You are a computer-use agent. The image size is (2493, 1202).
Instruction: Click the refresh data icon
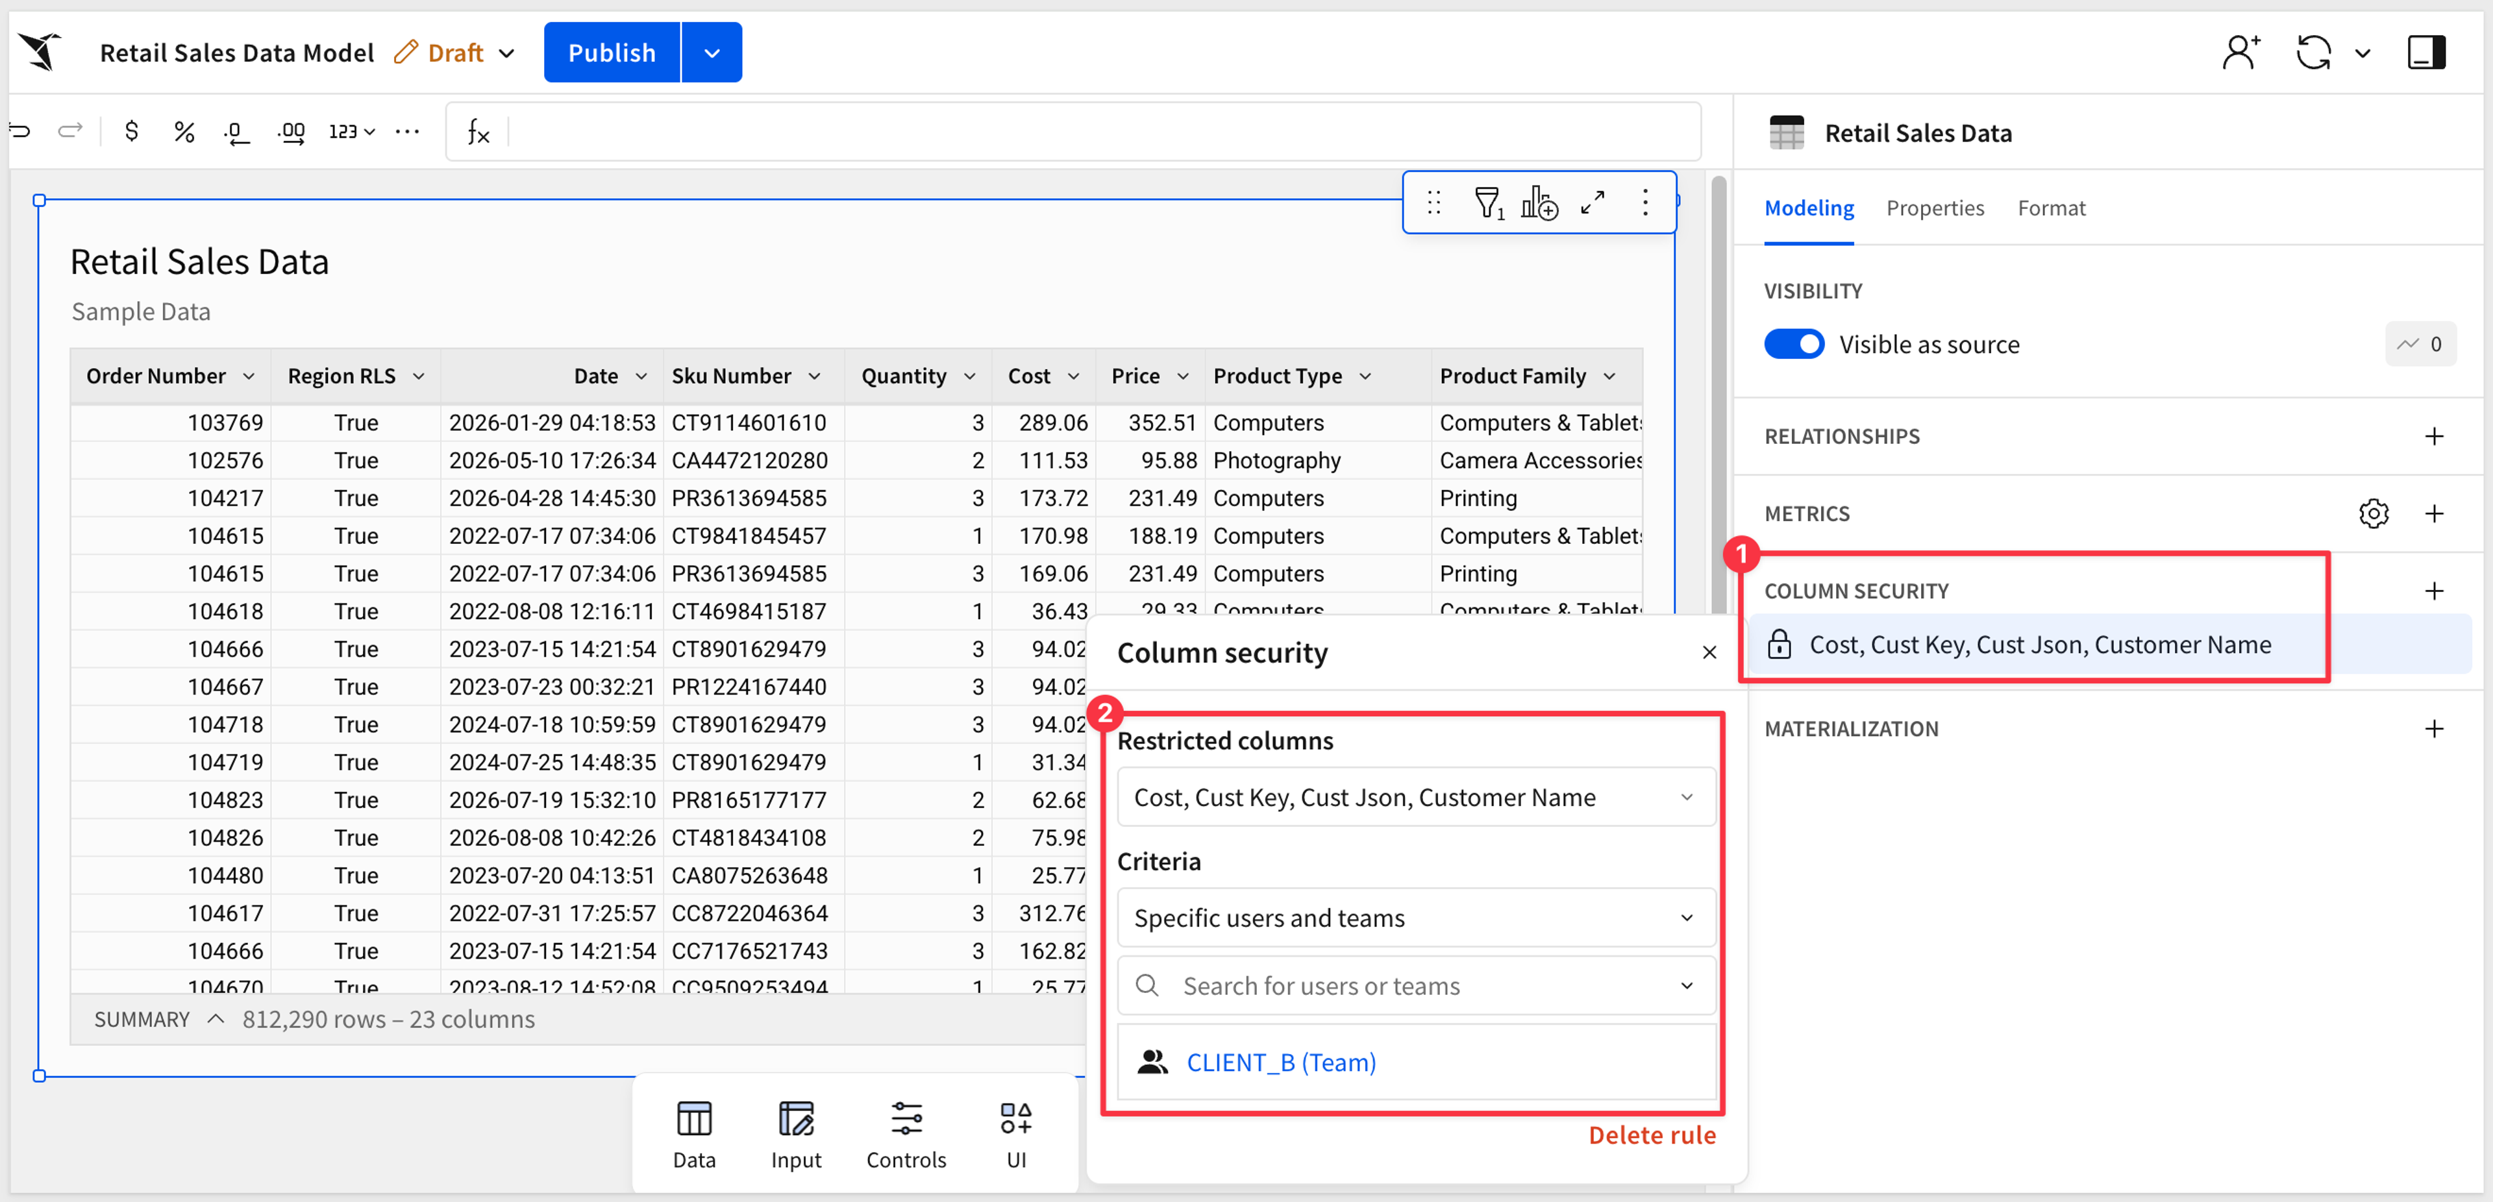(2314, 53)
